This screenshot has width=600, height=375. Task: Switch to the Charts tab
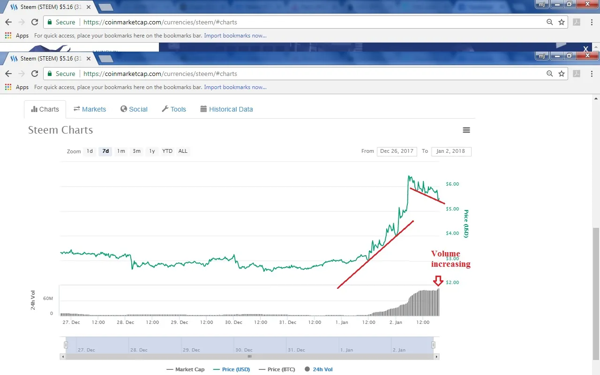tap(45, 109)
